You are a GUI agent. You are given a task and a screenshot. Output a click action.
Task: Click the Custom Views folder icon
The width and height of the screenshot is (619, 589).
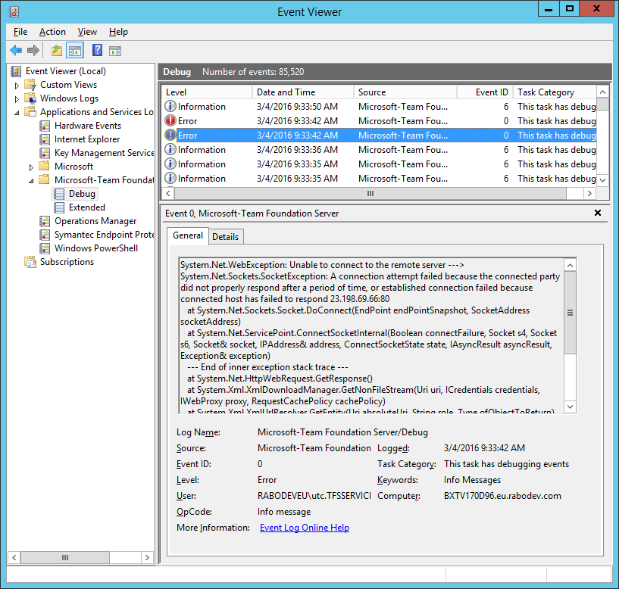(x=30, y=85)
